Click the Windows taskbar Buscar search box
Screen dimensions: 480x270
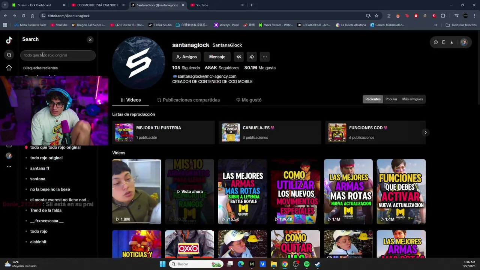coord(196,264)
